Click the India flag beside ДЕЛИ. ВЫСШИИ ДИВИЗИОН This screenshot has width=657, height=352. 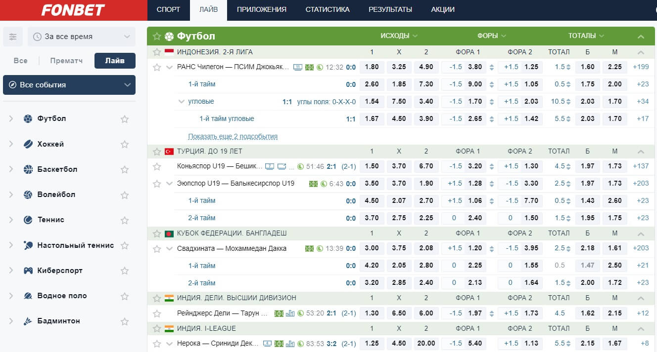[169, 298]
